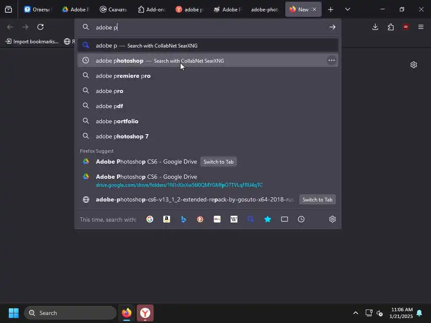Switch to the Yandex adobe p tab
The height and width of the screenshot is (323, 431).
(x=189, y=9)
